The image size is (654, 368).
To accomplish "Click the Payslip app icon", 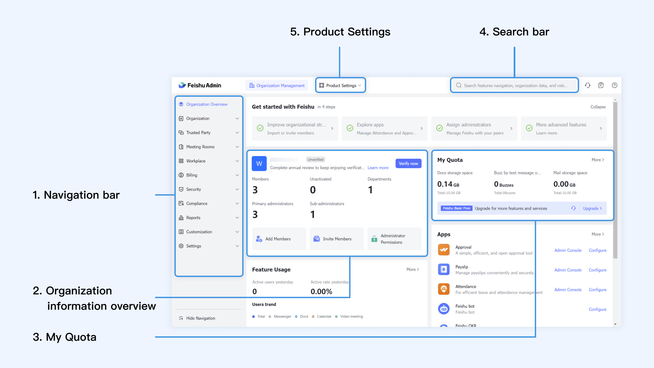I will point(443,270).
